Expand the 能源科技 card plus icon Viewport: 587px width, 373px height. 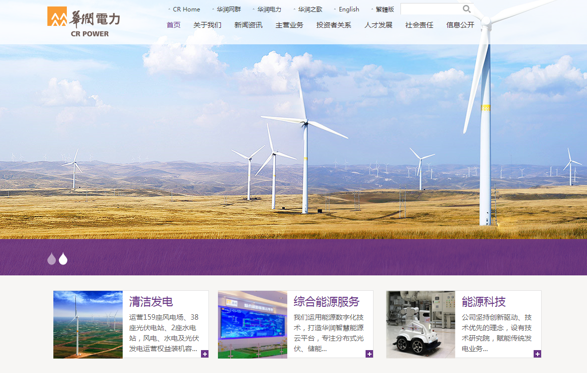537,354
